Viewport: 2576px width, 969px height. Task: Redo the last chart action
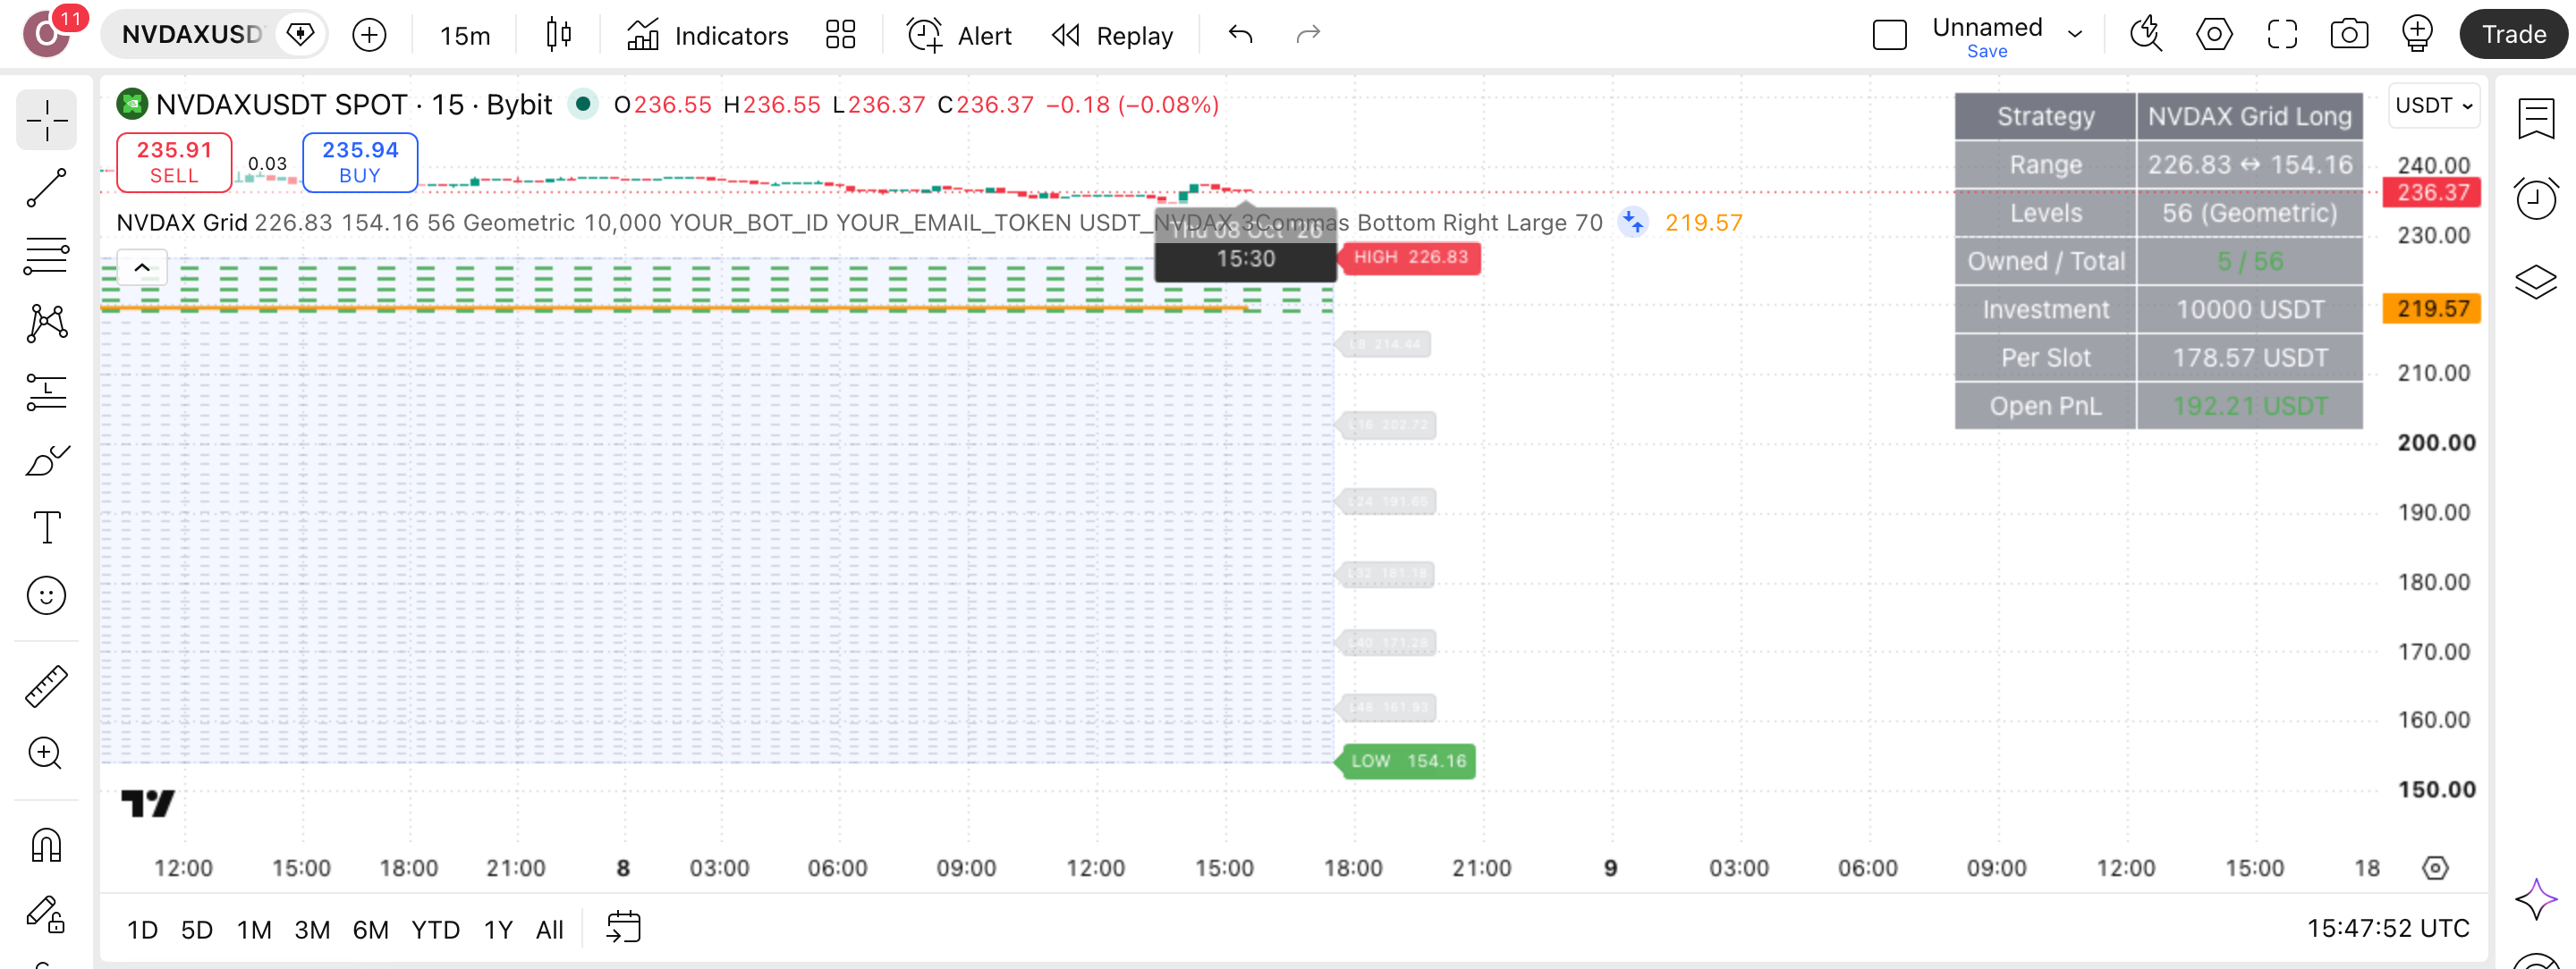[1308, 35]
